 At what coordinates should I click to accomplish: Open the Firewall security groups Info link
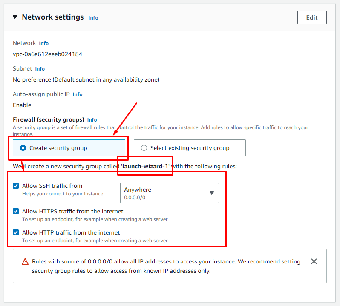pyautogui.click(x=92, y=120)
